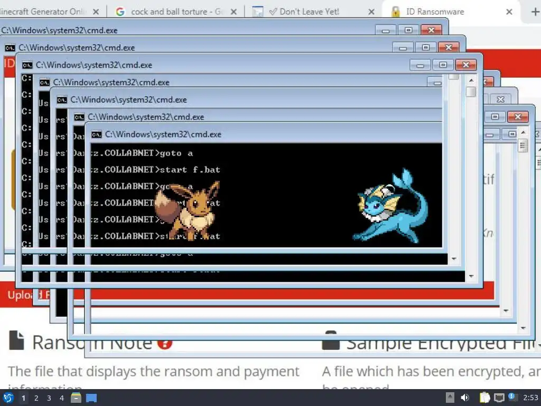Open the file manager from the taskbar
The width and height of the screenshot is (541, 406).
pos(76,398)
